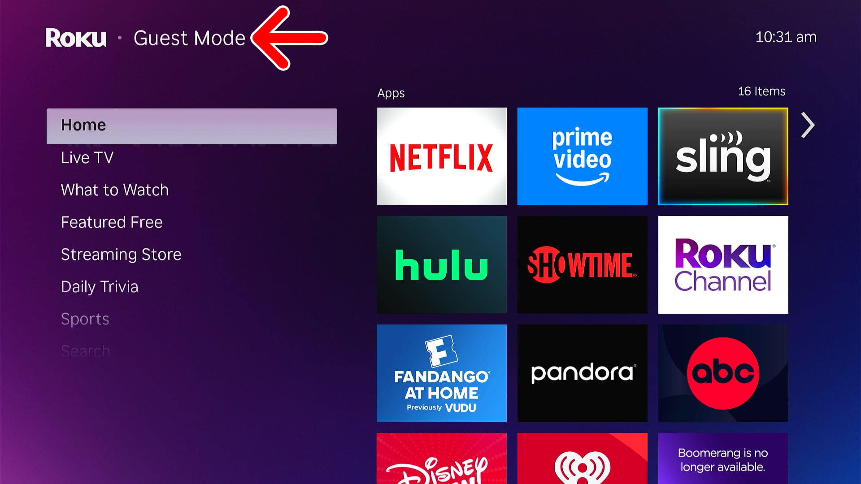Select the Search menu option
This screenshot has width=861, height=484.
[x=85, y=350]
